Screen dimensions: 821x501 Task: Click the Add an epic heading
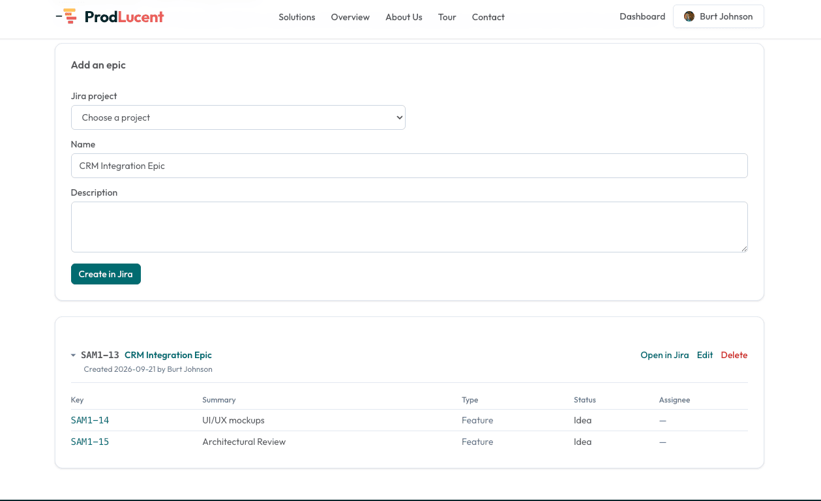tap(98, 65)
